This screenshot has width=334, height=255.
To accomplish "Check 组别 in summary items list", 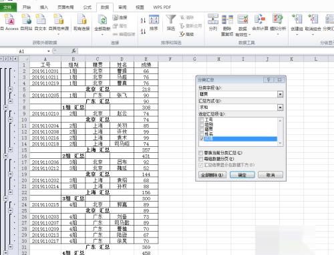I will coord(202,124).
